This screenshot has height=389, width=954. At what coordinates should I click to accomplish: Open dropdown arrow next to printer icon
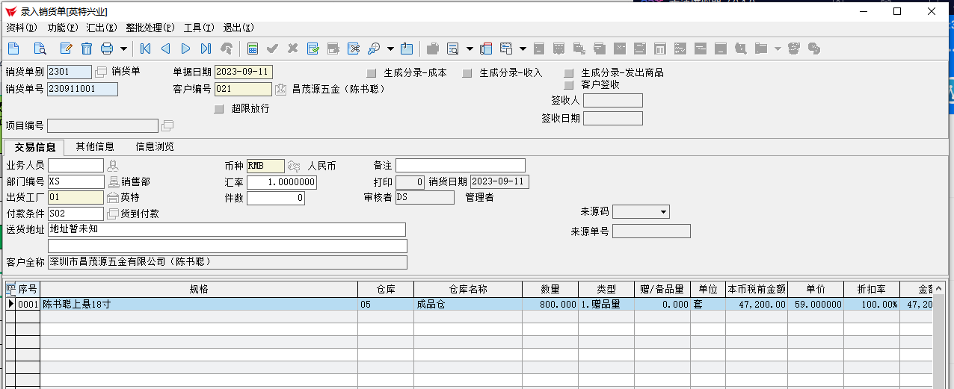pos(123,49)
